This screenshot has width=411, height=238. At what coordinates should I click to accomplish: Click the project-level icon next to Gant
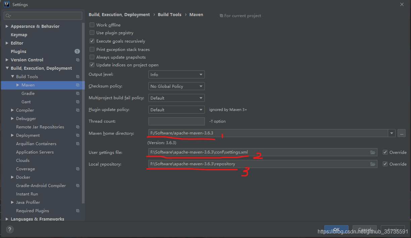coord(78,102)
